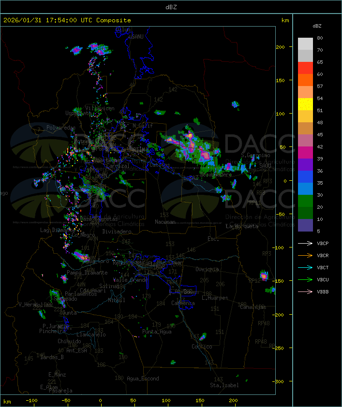
Task: Click the cyan VBCT arrow icon
Action: pyautogui.click(x=305, y=267)
